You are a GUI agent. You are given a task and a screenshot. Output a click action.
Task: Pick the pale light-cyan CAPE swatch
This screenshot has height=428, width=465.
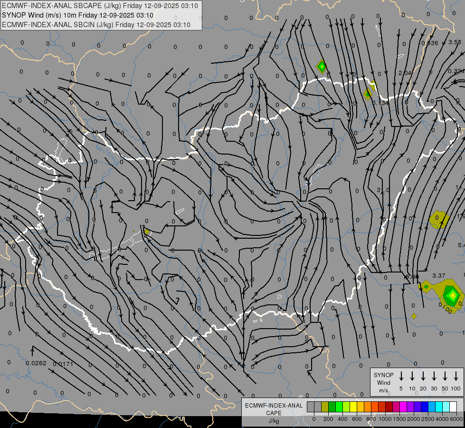point(446,407)
